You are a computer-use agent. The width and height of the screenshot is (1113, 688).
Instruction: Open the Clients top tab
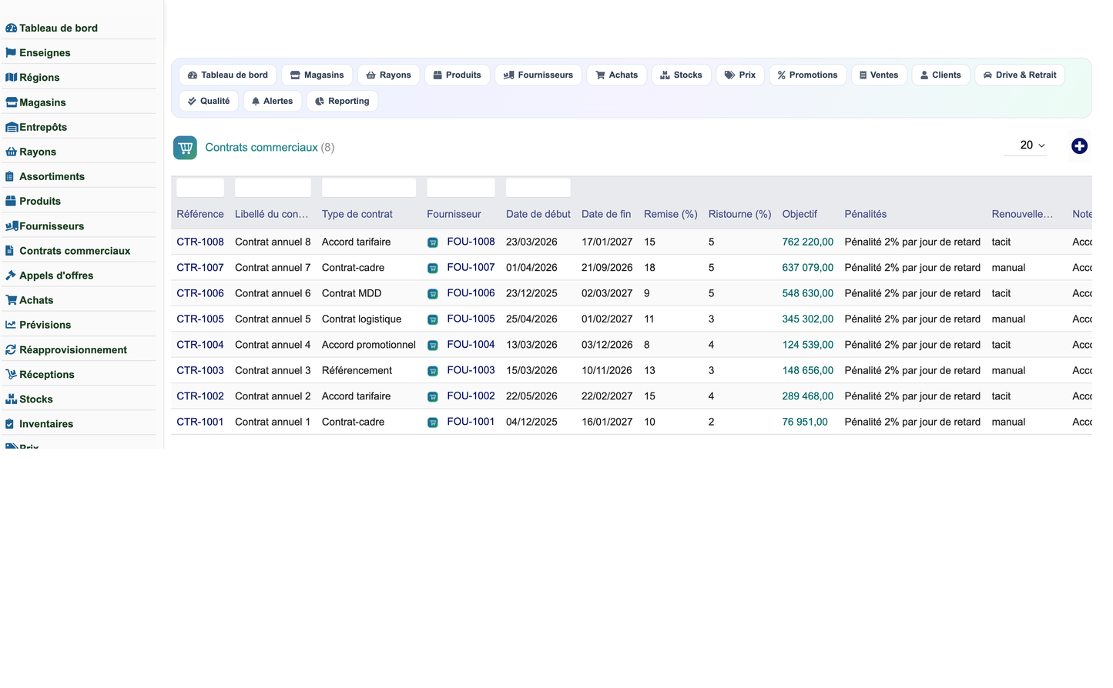pyautogui.click(x=940, y=75)
